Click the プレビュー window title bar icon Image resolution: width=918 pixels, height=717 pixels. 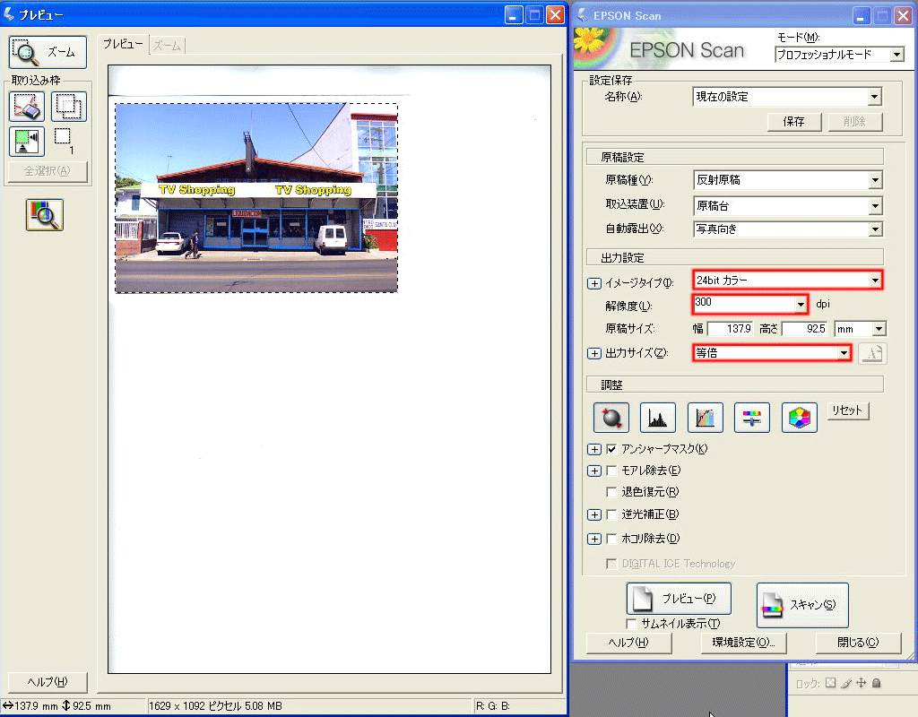9,14
